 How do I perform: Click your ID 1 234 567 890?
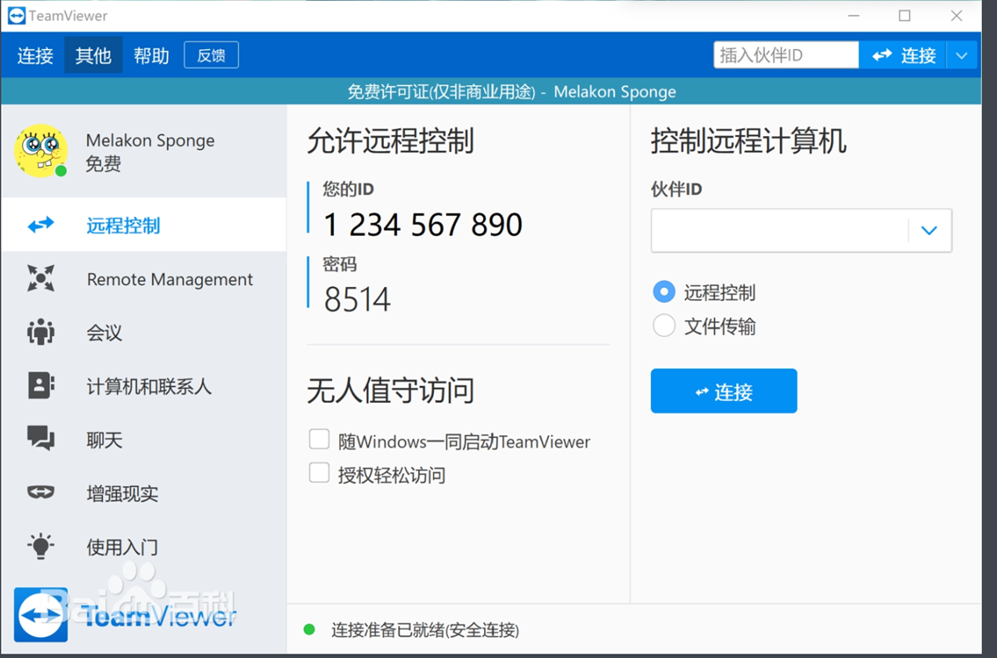coord(423,225)
